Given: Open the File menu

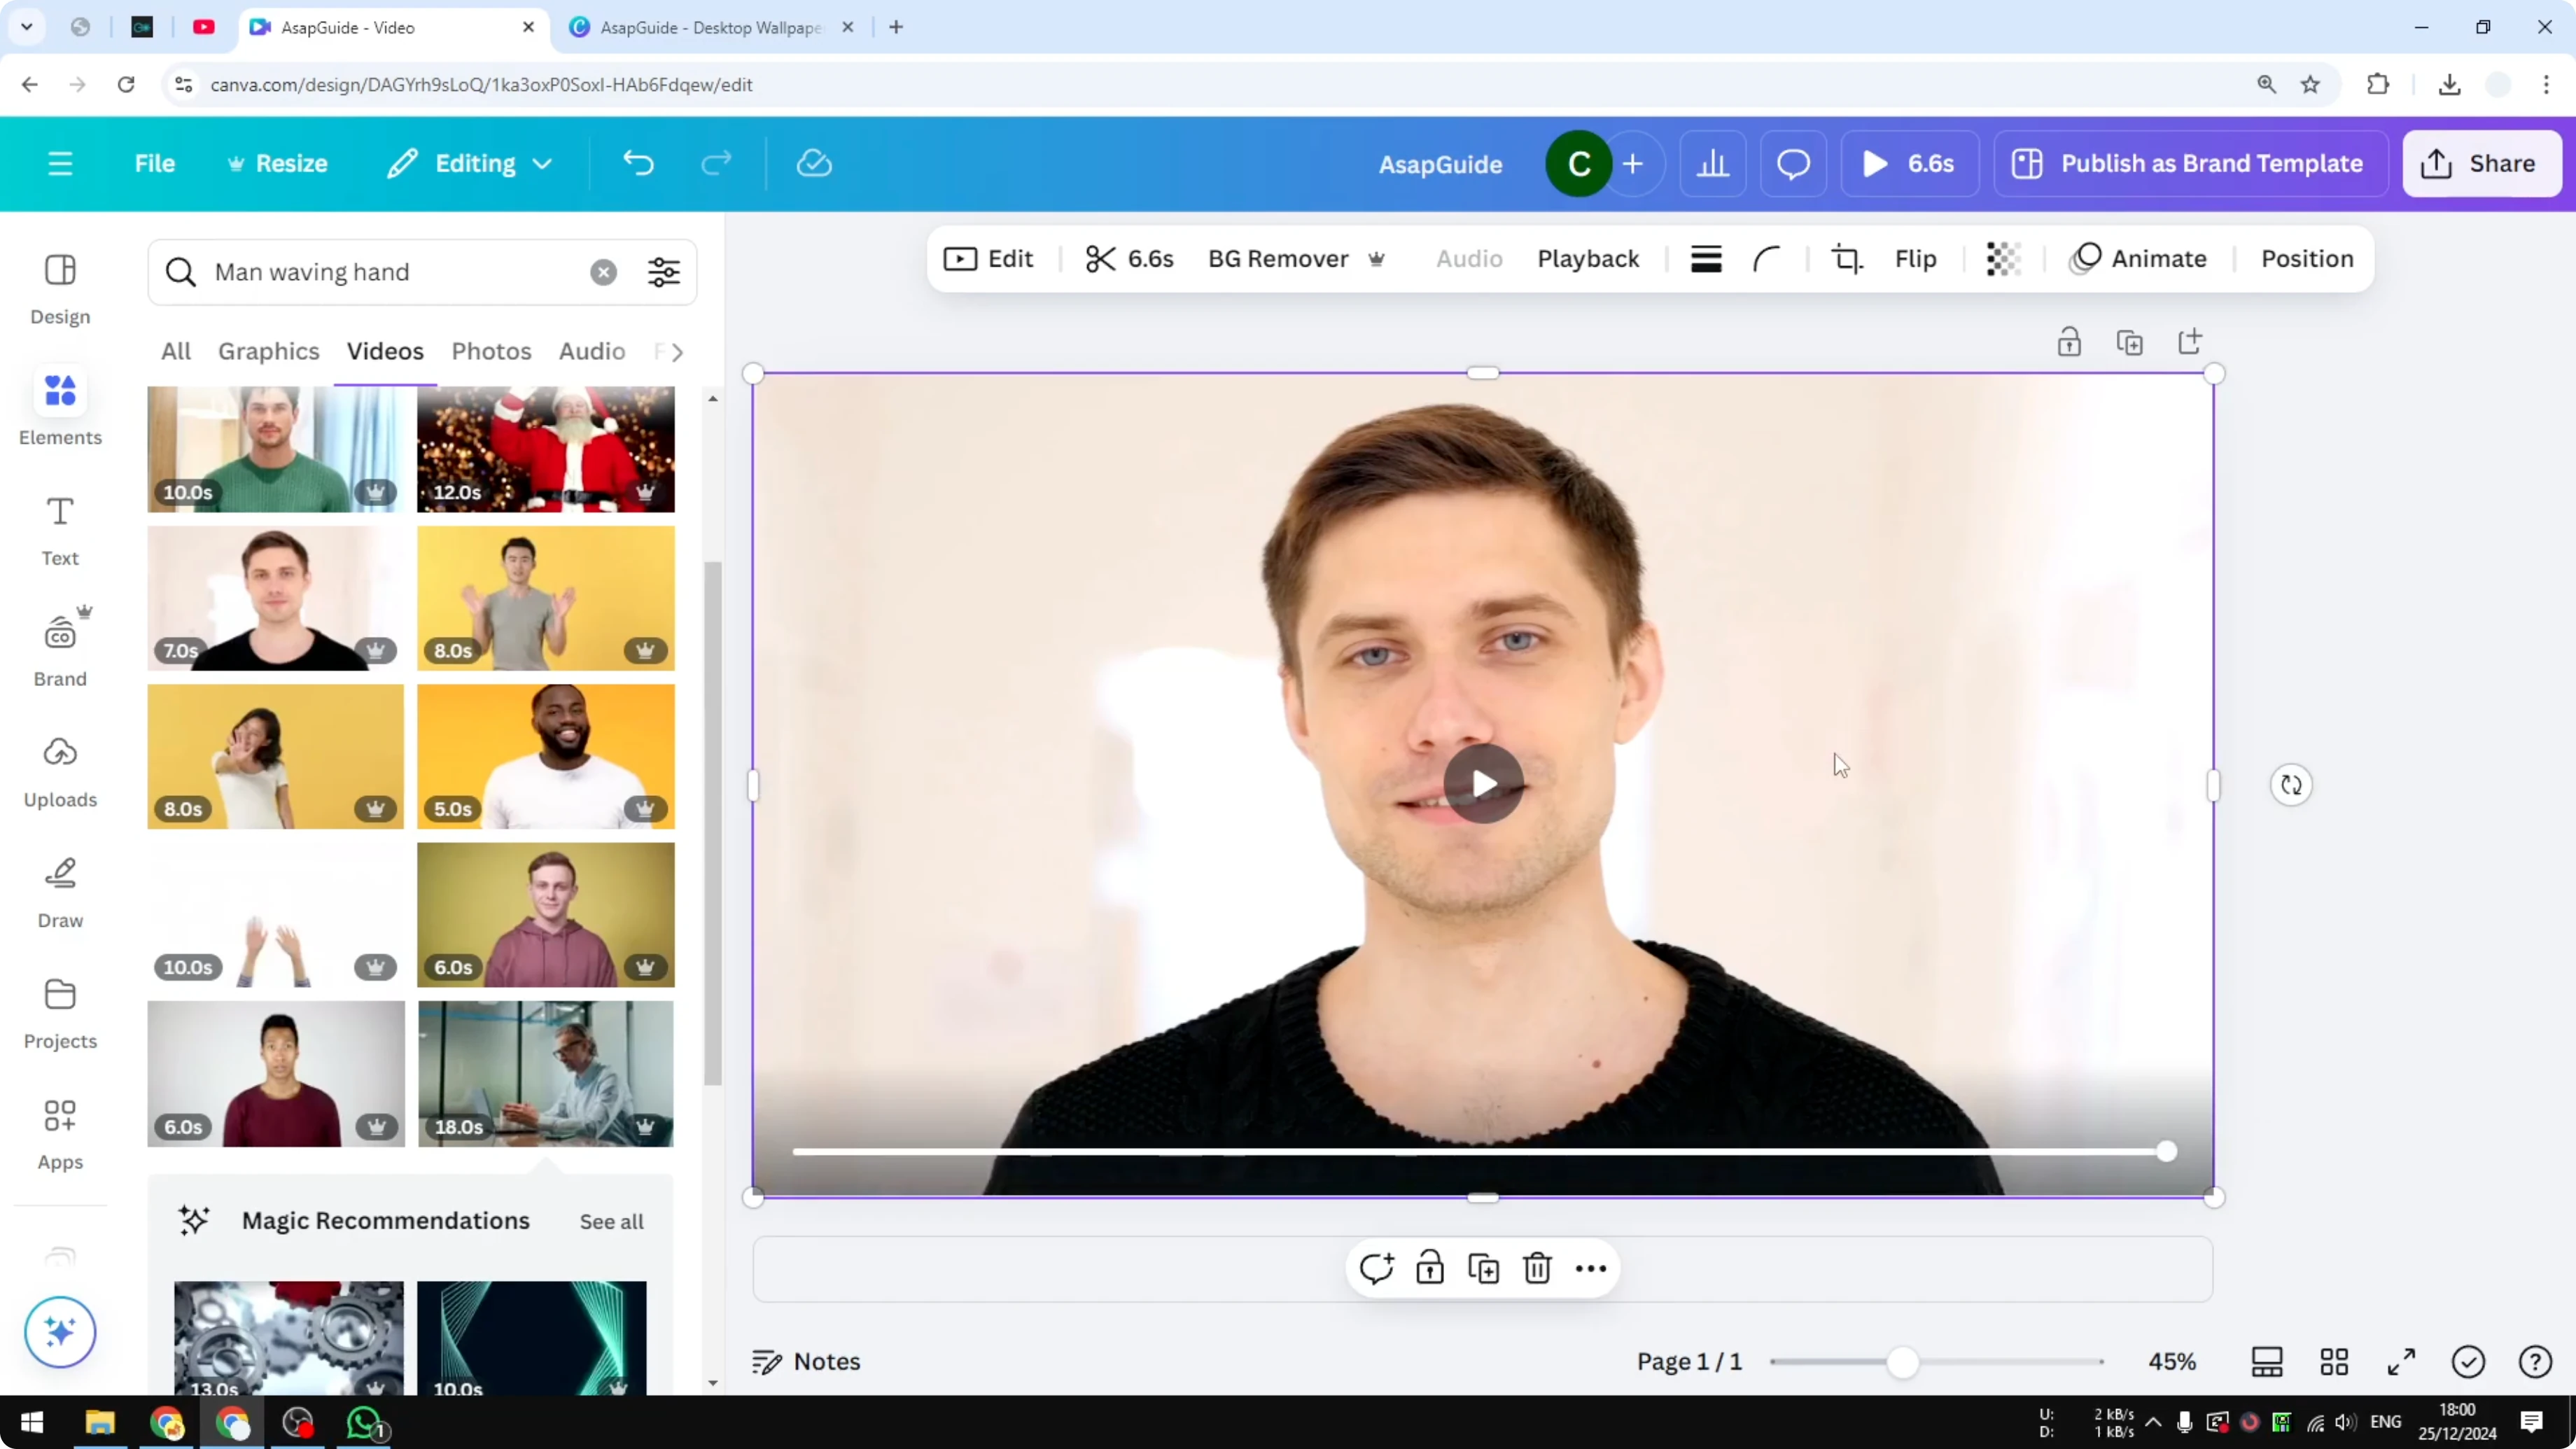Looking at the screenshot, I should [x=154, y=163].
